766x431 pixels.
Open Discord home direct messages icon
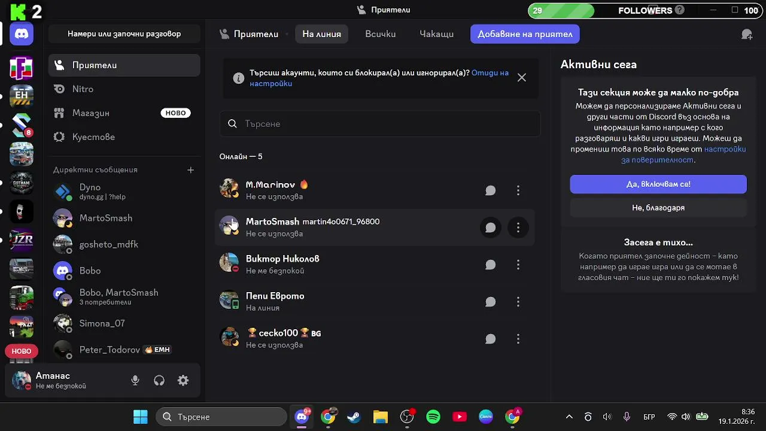click(22, 34)
